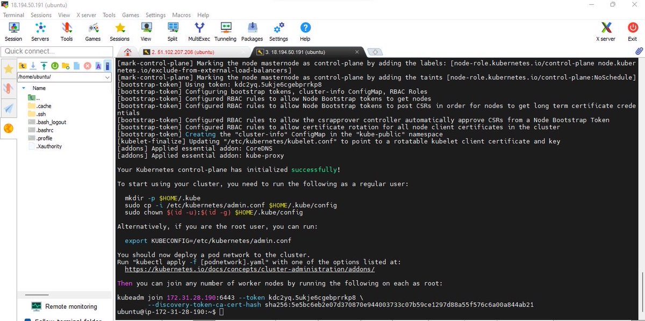Toggle MultiExec mode for simultaneous commands

tap(199, 31)
